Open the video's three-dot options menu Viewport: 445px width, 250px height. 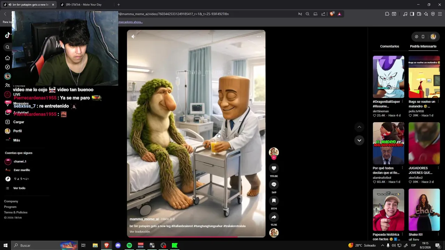pyautogui.click(x=259, y=36)
